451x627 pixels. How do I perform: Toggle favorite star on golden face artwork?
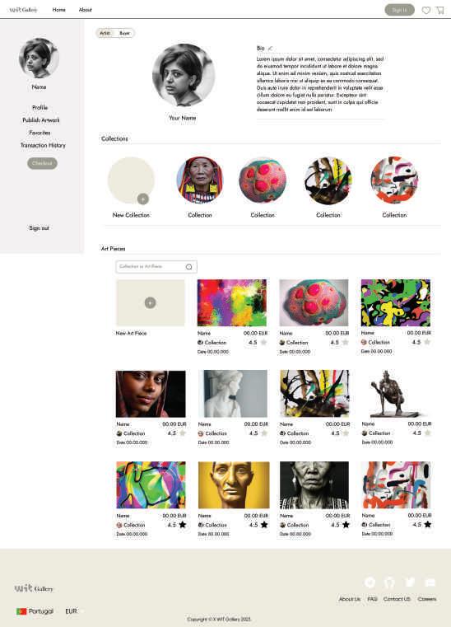click(x=264, y=525)
